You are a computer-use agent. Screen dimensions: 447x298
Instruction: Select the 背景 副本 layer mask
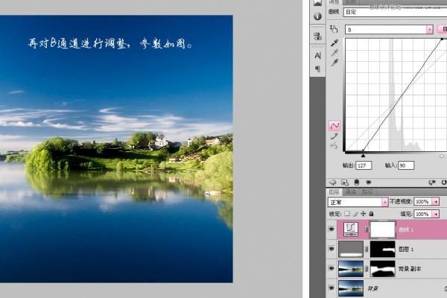[x=383, y=269]
